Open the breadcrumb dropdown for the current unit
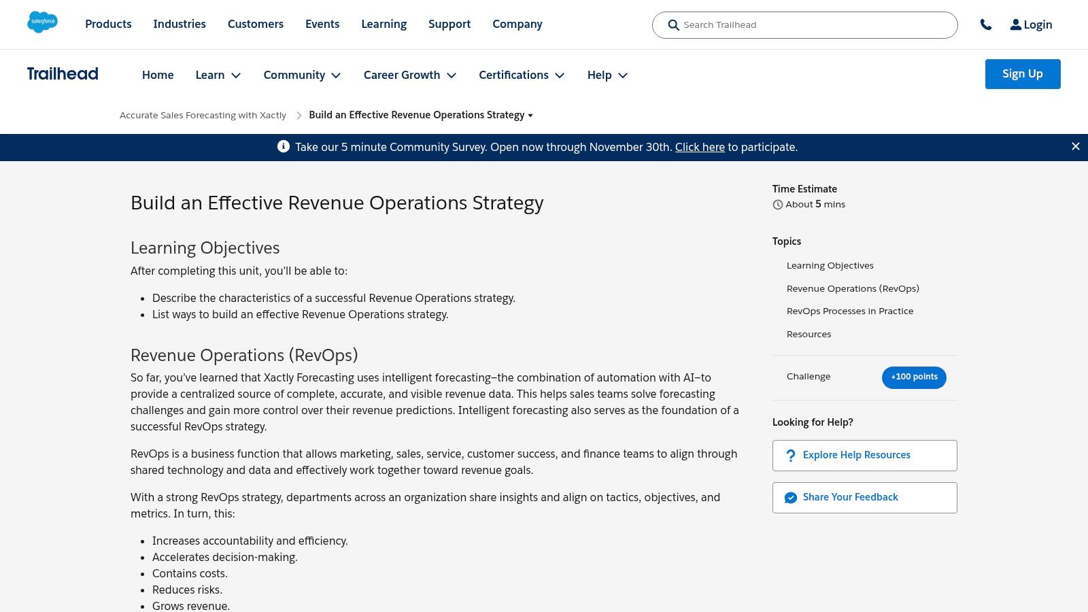 tap(530, 116)
